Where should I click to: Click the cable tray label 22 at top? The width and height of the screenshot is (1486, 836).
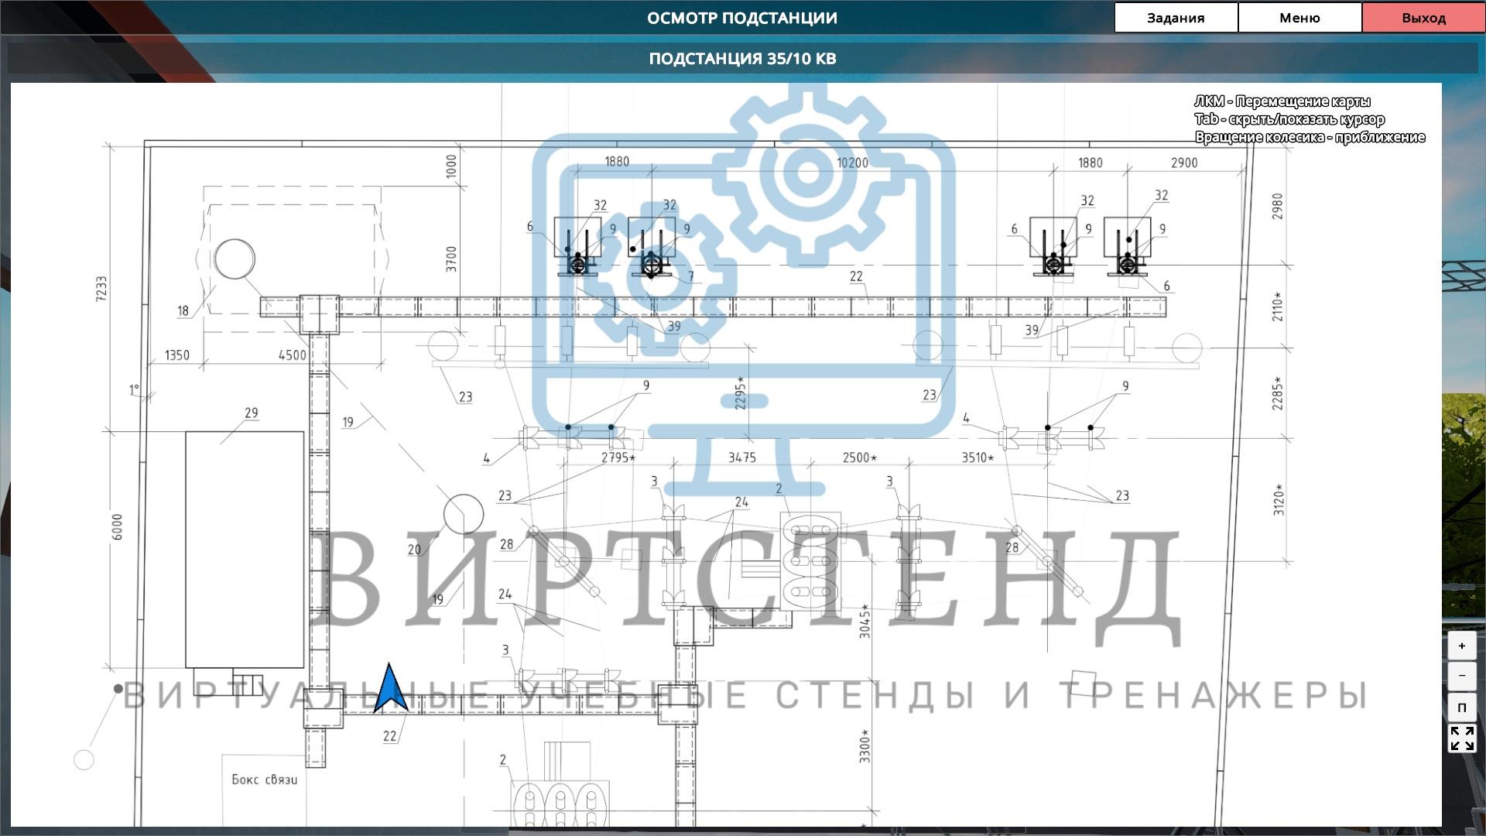pos(855,276)
